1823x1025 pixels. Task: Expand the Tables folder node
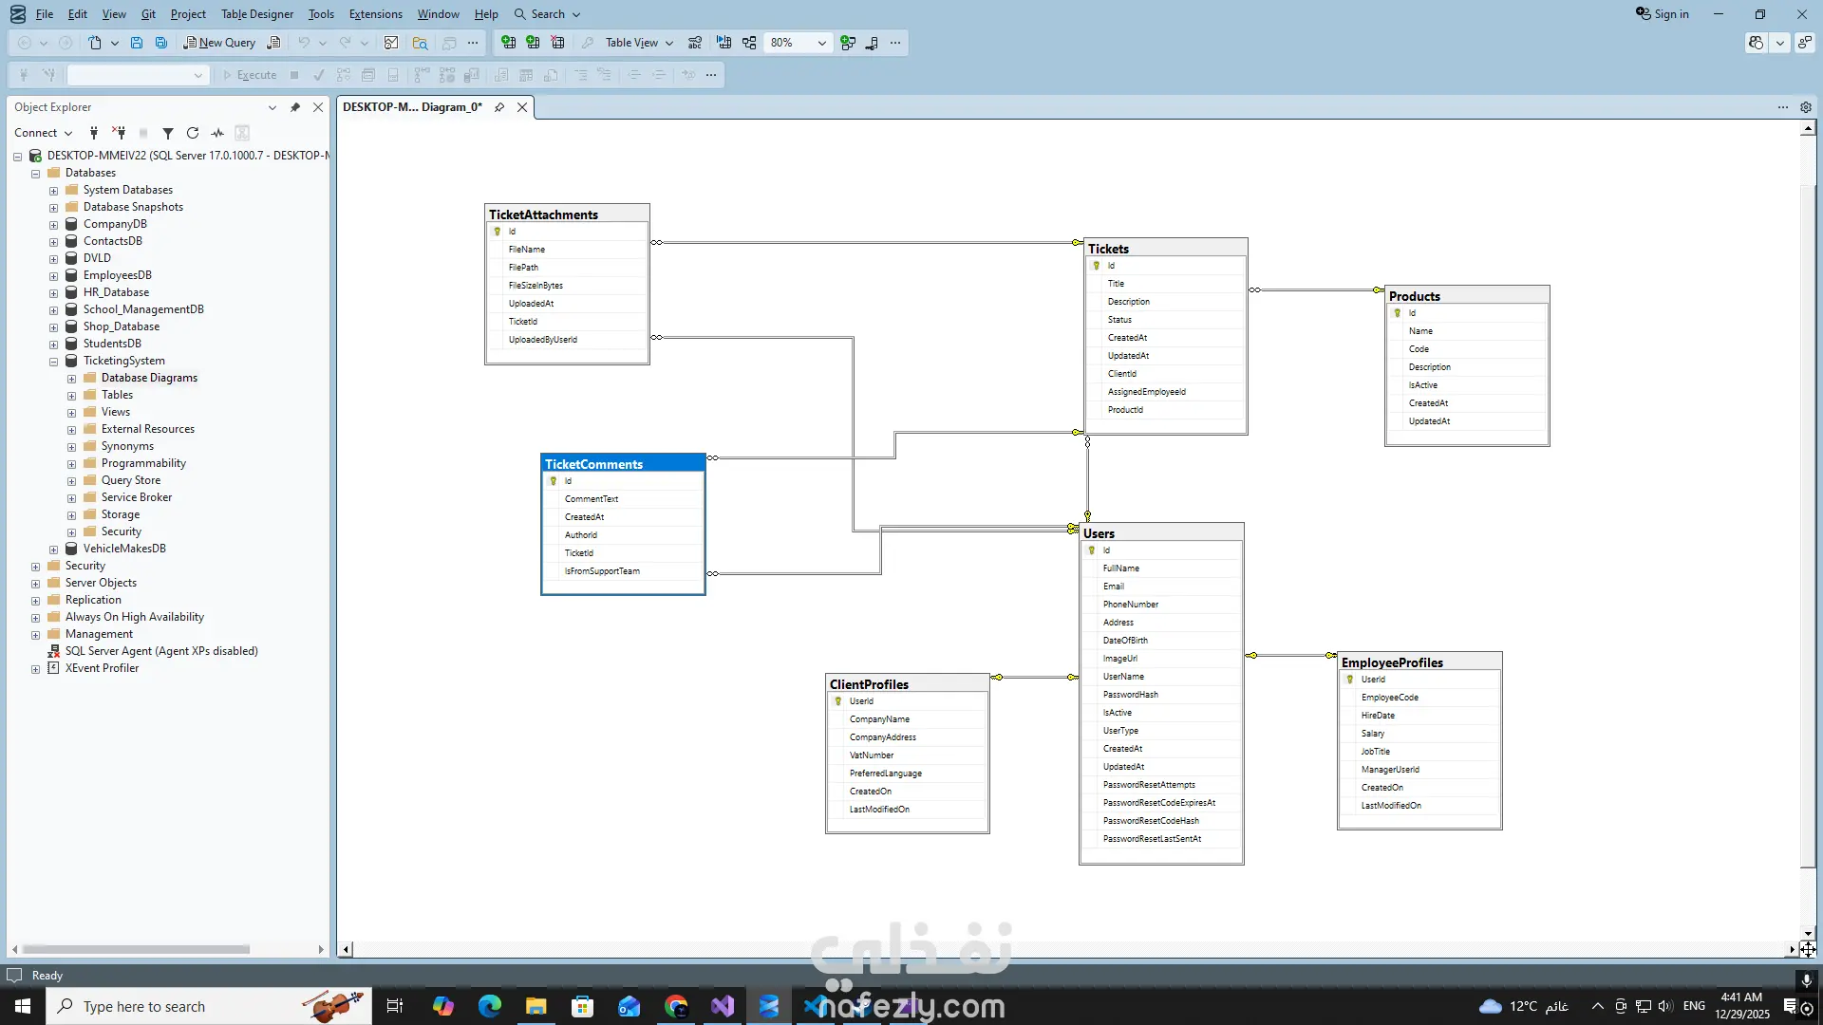coord(72,396)
